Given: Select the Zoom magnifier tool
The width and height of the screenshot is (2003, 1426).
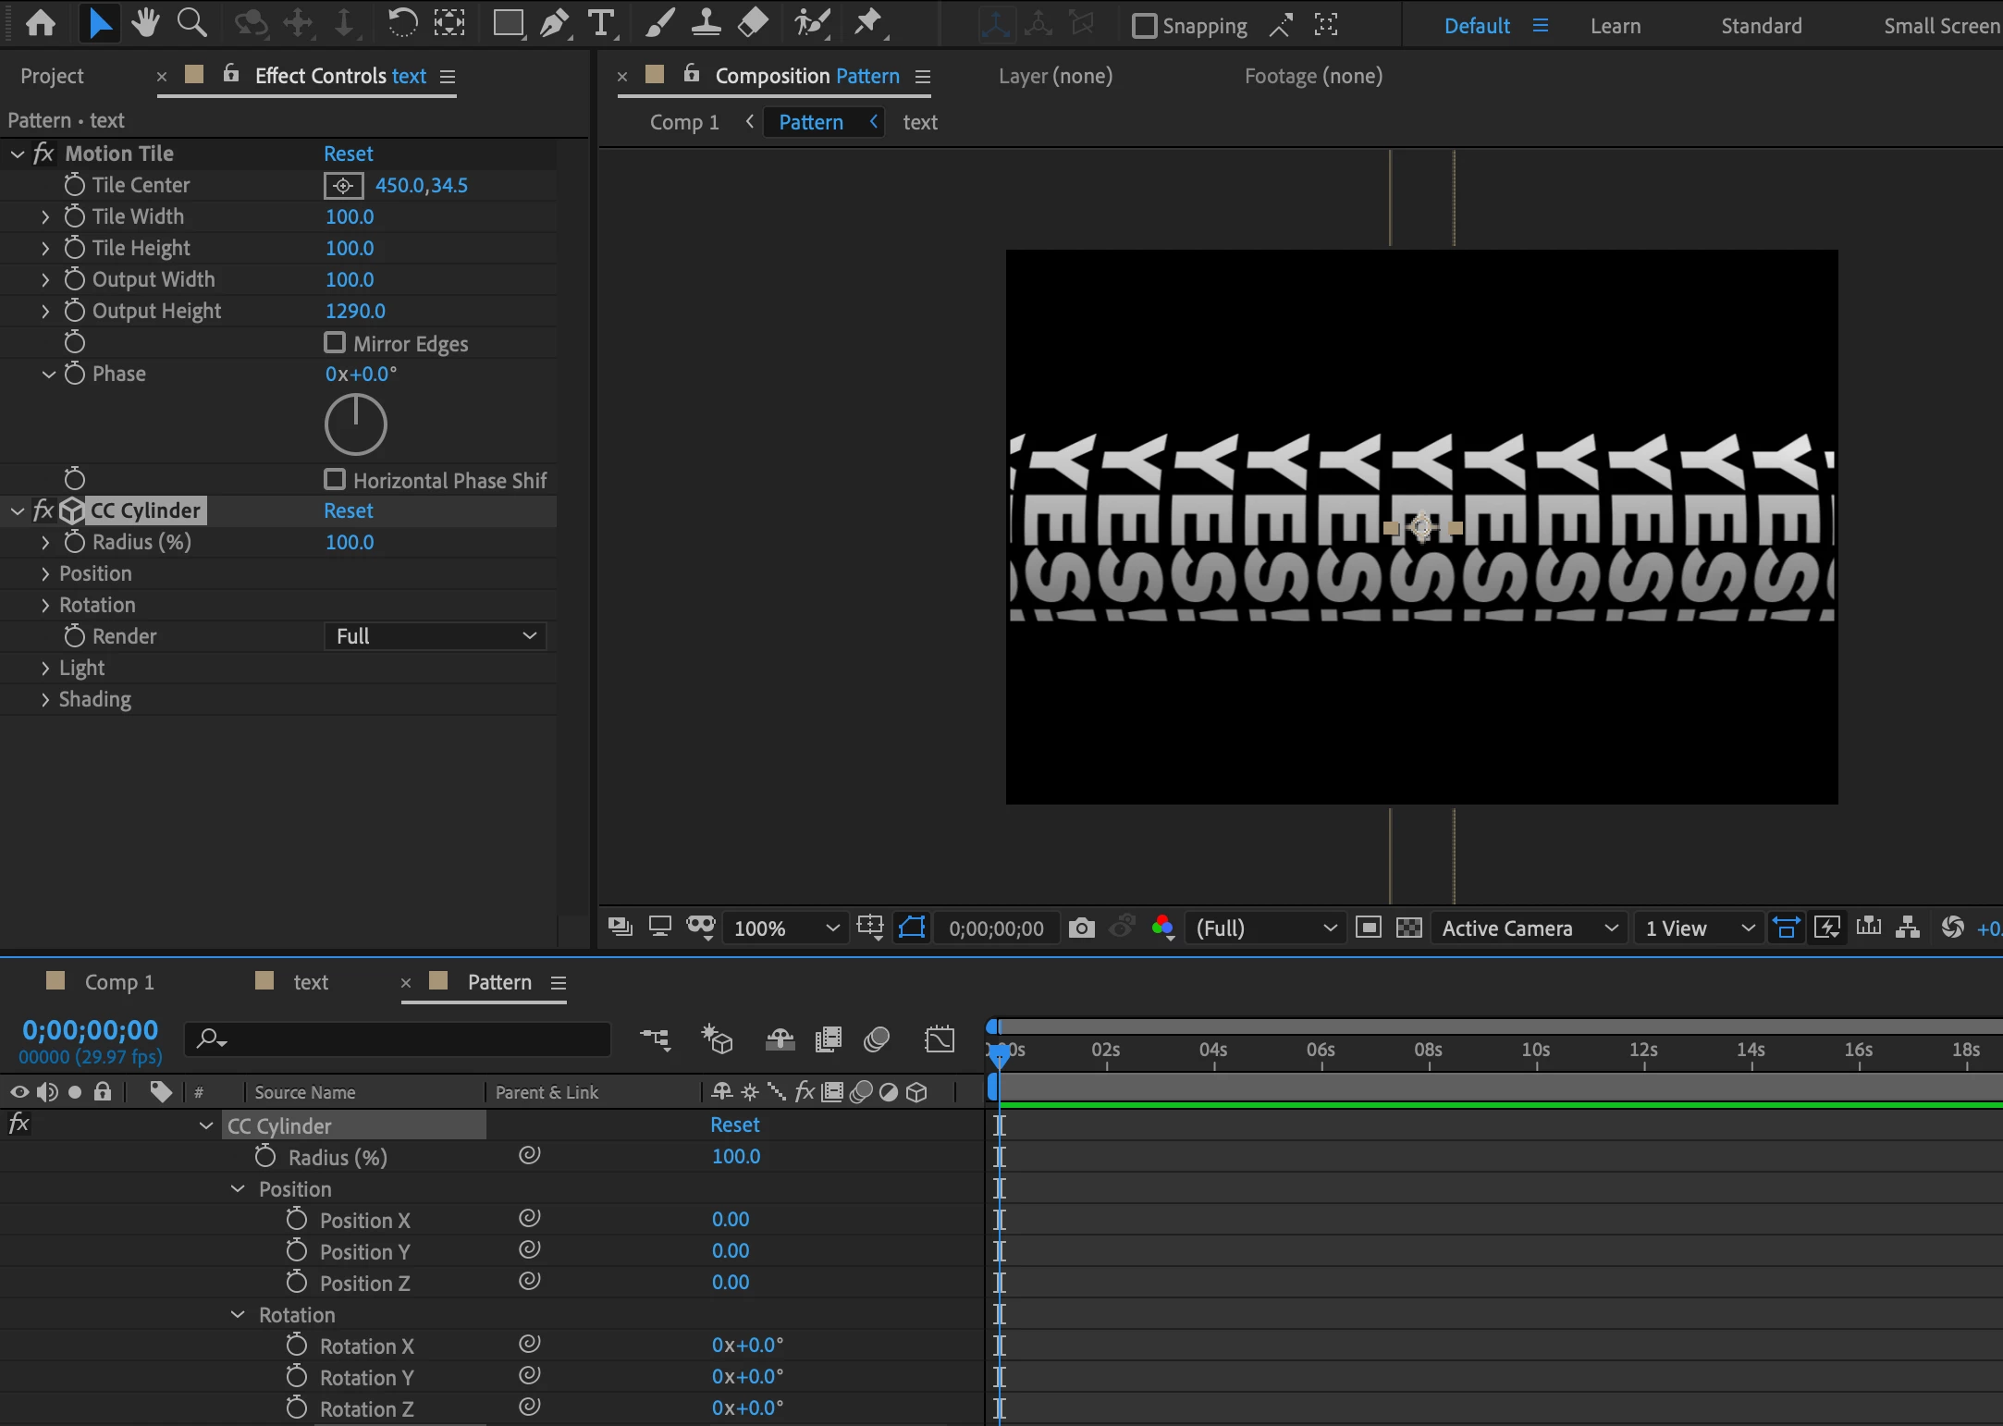Looking at the screenshot, I should [x=191, y=22].
